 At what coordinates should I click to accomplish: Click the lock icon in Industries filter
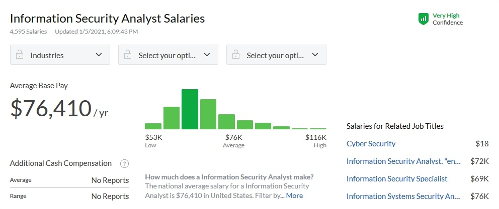tap(20, 55)
